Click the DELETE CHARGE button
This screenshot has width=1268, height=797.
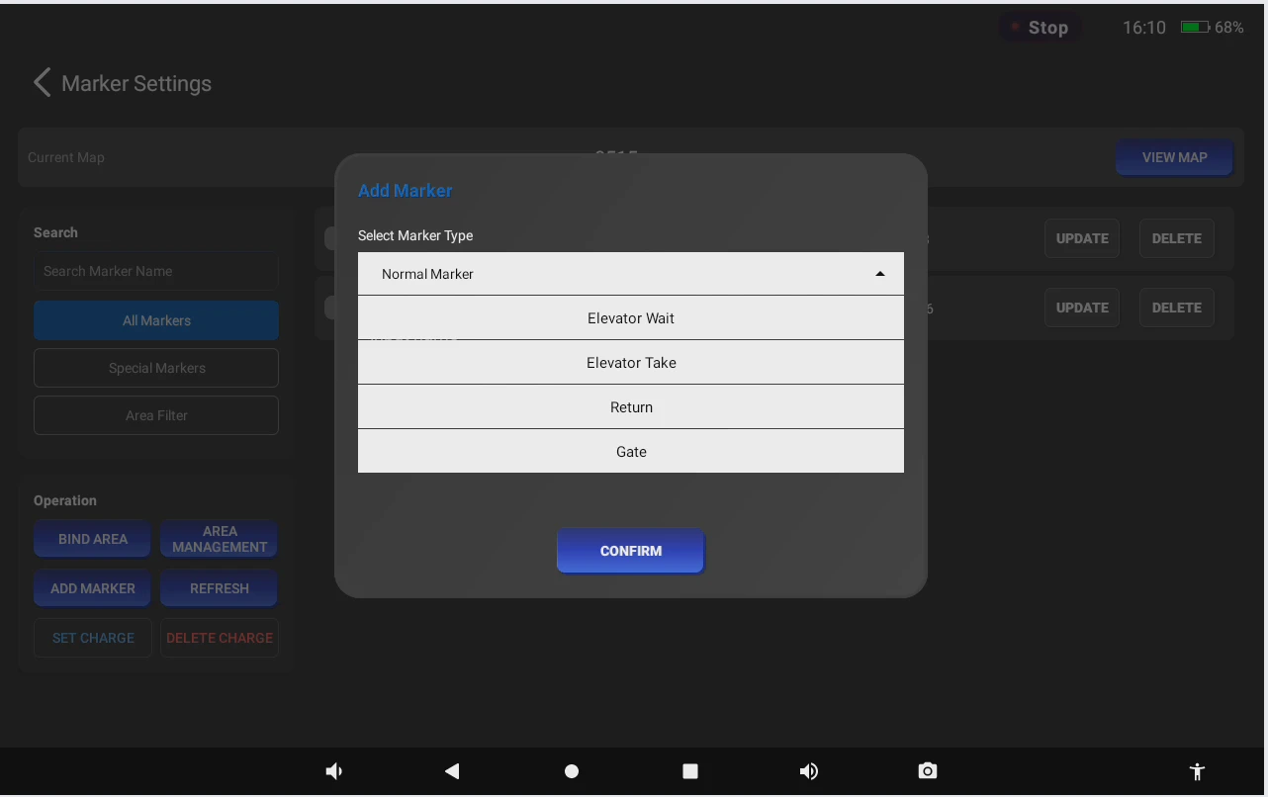(220, 638)
